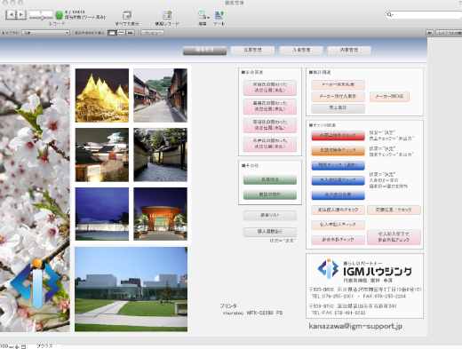Click the すべてを表示 (Show All) toolbar icon
The image size is (462, 349).
[127, 15]
